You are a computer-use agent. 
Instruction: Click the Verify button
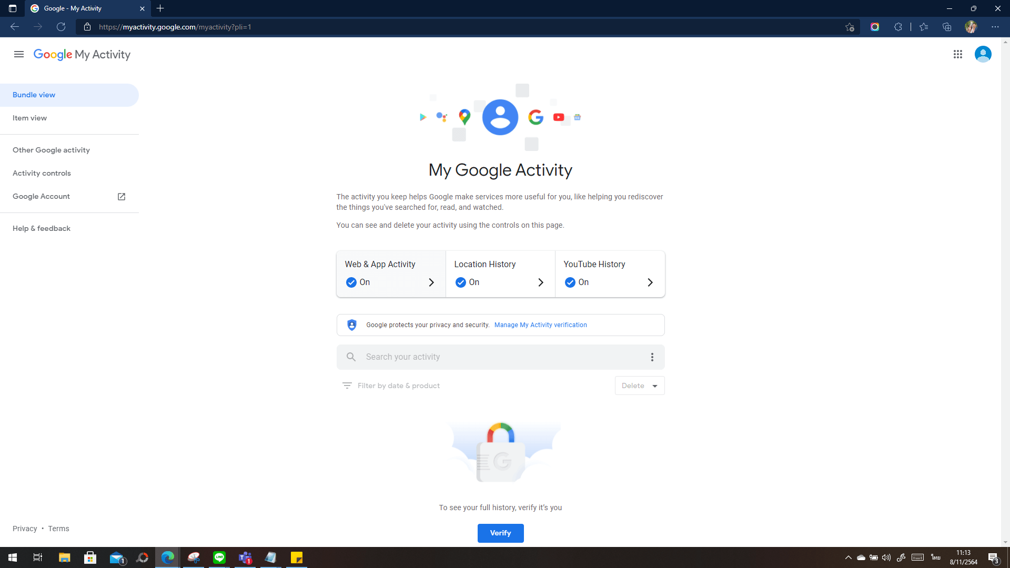500,533
